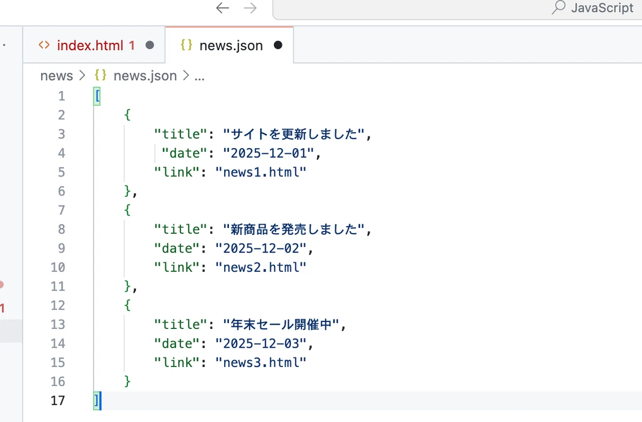Image resolution: width=642 pixels, height=422 pixels.
Task: Click the value "news1.html"
Action: pyautogui.click(x=261, y=172)
